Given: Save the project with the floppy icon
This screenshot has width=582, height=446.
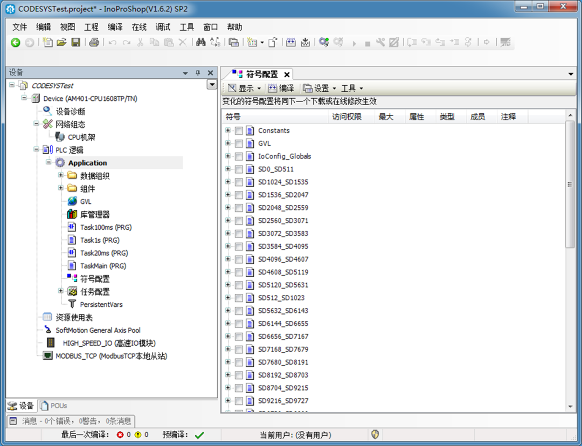Looking at the screenshot, I should pyautogui.click(x=76, y=42).
